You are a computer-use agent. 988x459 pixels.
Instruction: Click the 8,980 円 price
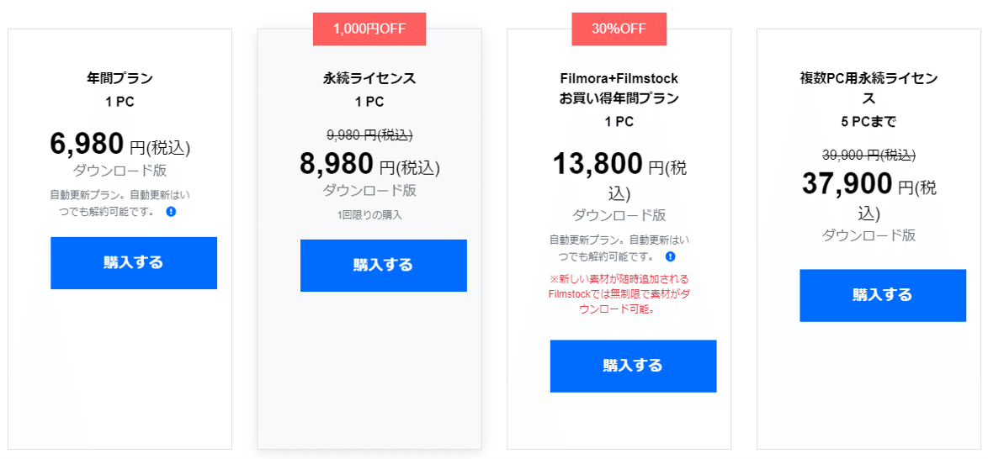click(x=369, y=164)
